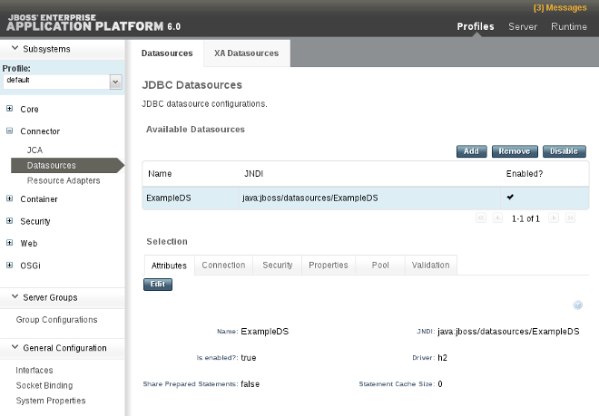Click the Add datasource button
This screenshot has width=599, height=416.
tap(471, 151)
